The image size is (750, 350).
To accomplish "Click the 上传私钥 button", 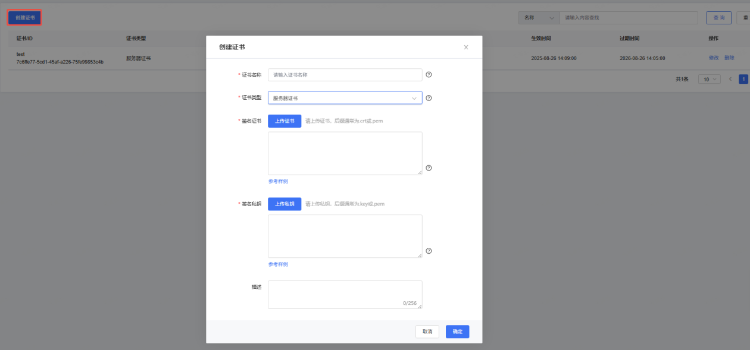I will (x=285, y=204).
